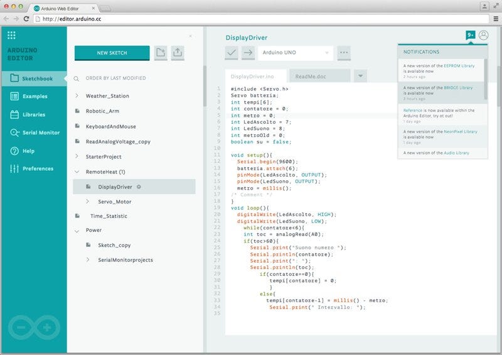Viewport: 502px width, 355px height.
Task: Click the Help question mark icon
Action: tap(14, 151)
